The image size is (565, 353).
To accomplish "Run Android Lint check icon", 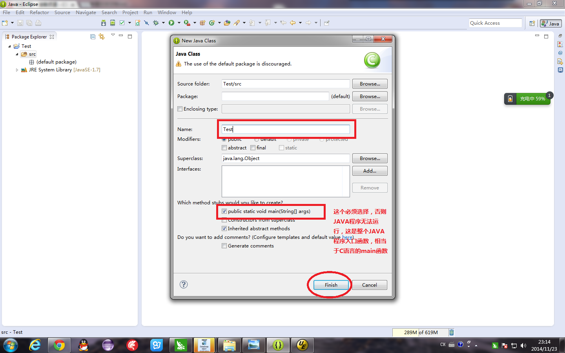I will 122,23.
